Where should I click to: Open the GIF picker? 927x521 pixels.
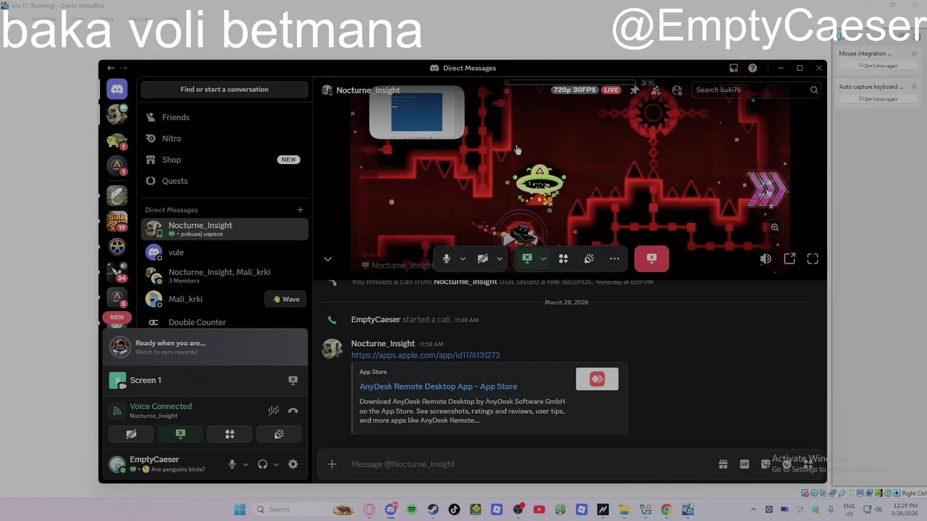tap(744, 464)
